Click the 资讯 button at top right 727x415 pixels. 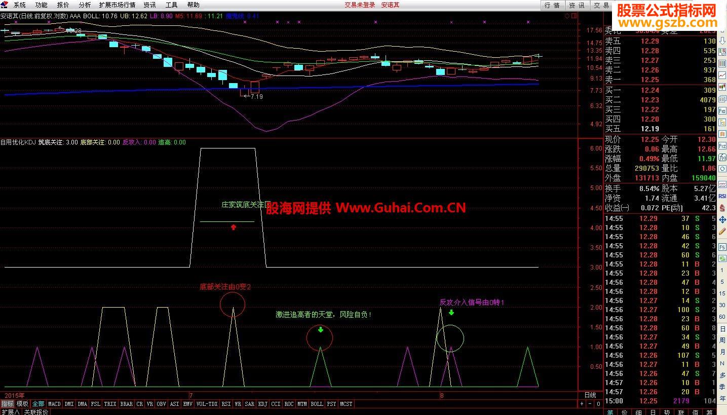tap(577, 5)
